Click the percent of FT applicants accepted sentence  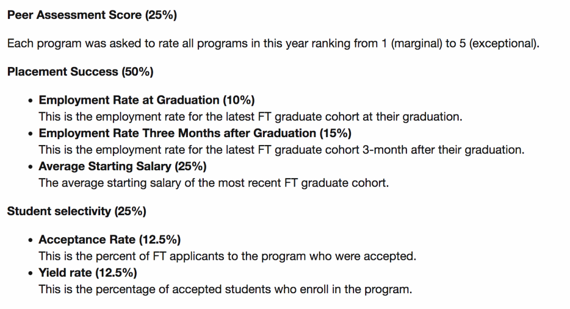tap(227, 256)
